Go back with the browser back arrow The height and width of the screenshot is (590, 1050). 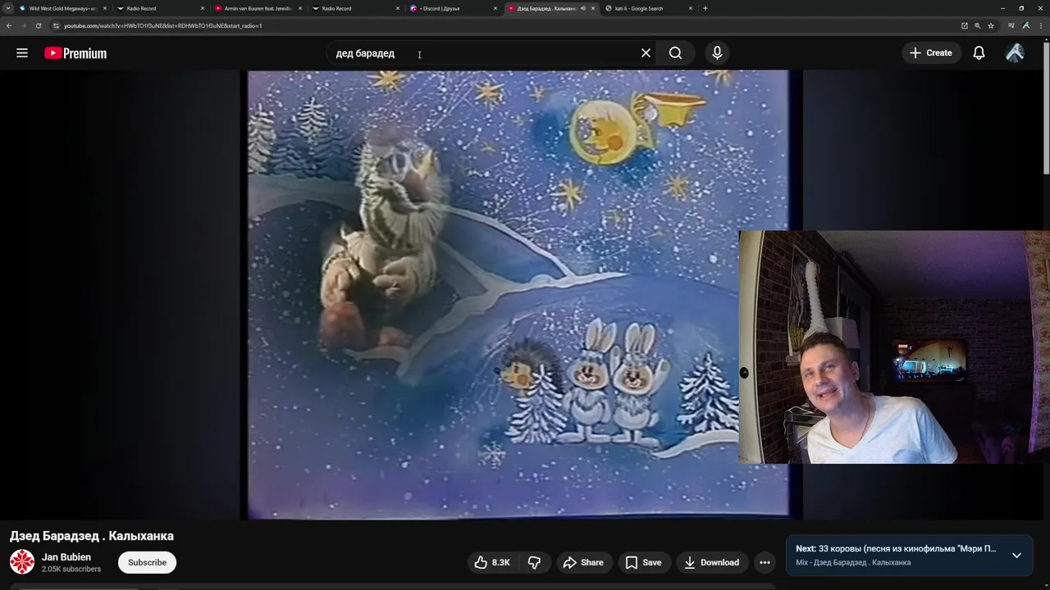pyautogui.click(x=8, y=25)
